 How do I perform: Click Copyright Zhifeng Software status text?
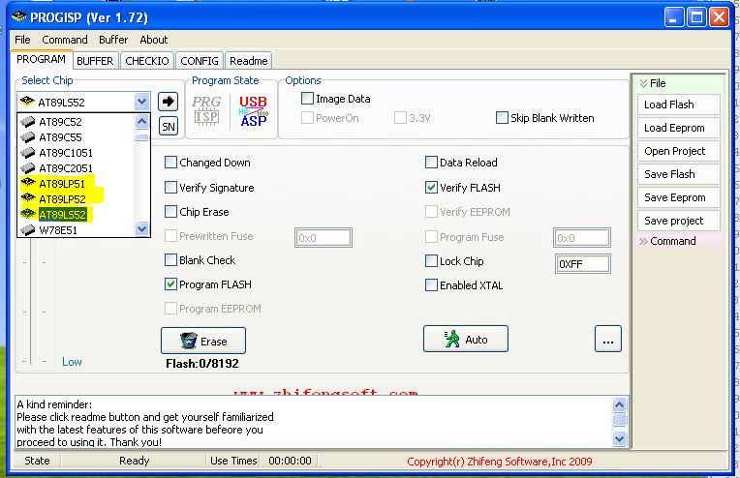point(500,462)
